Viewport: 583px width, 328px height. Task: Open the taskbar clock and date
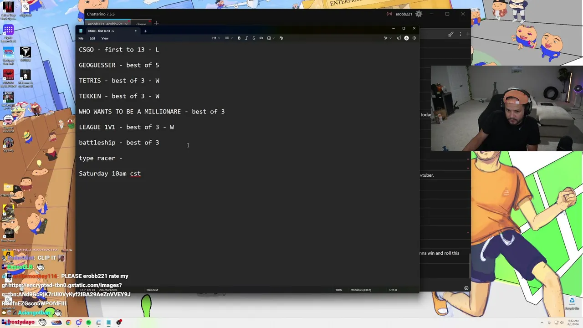click(x=573, y=323)
